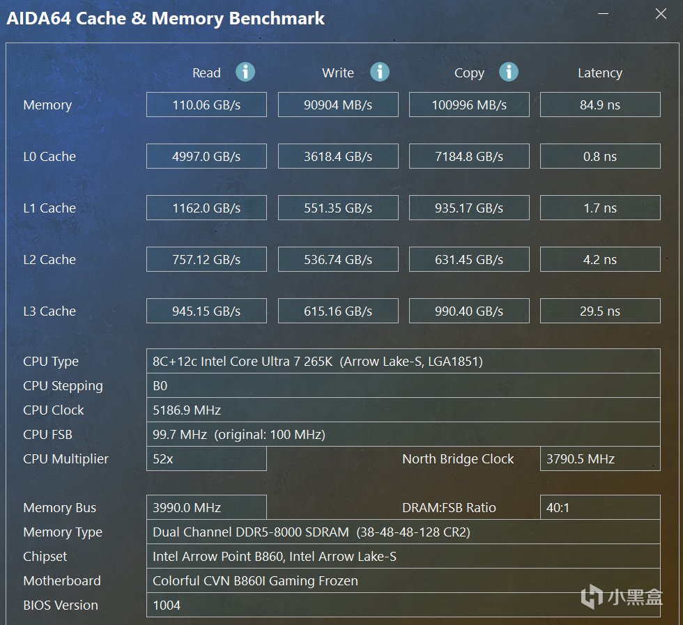Select the Memory Write result field

point(338,105)
